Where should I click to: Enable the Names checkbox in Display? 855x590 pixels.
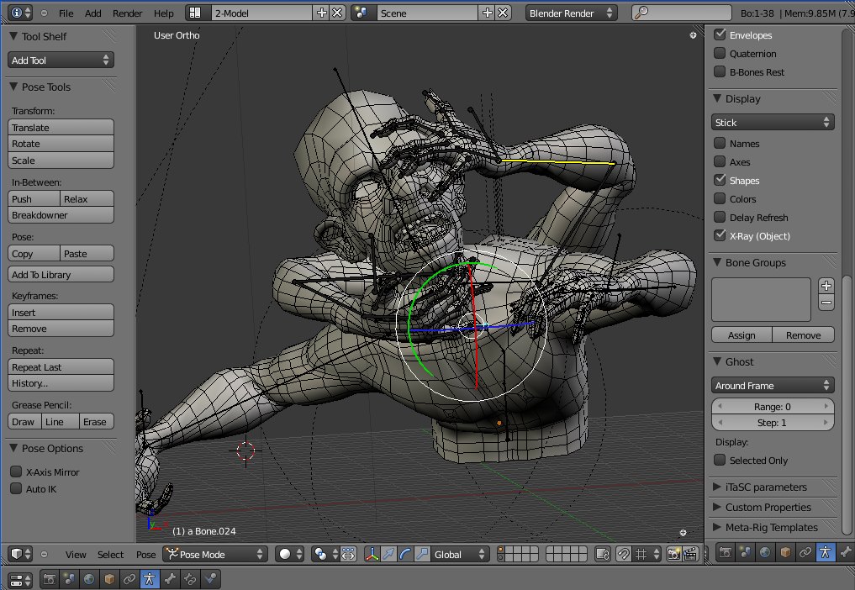tap(720, 144)
